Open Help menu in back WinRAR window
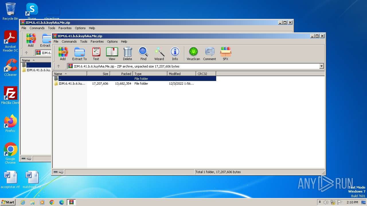Viewport: 367px width, 206px height. [x=92, y=28]
